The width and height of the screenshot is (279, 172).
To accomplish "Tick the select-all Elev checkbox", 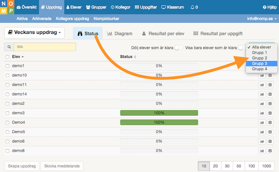I will [7, 57].
